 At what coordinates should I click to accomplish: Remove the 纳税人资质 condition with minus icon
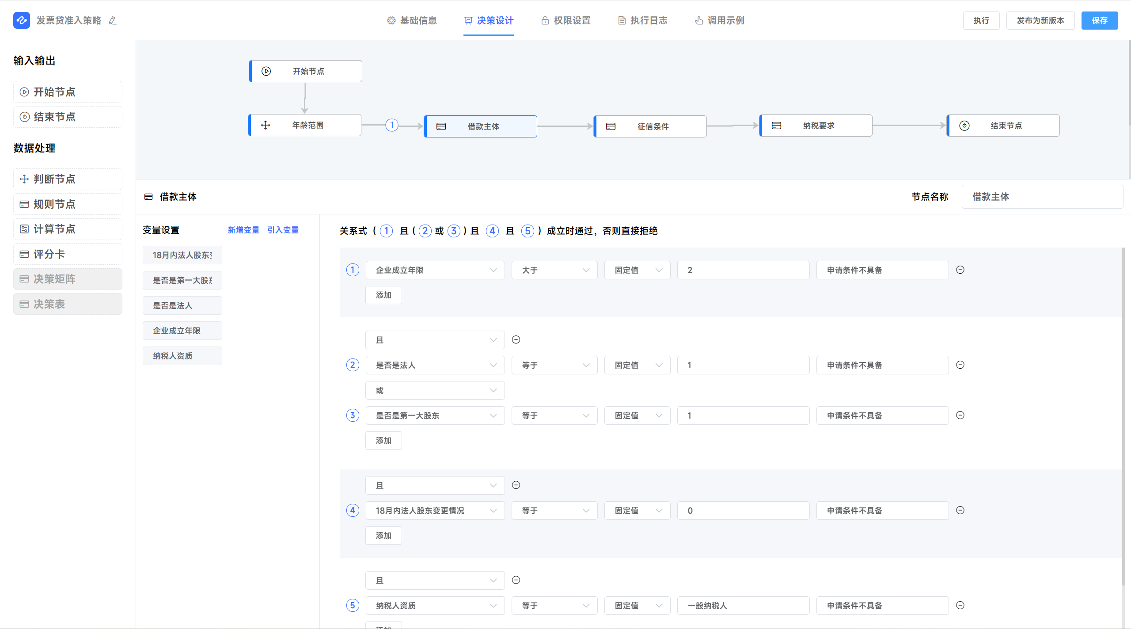tap(960, 605)
